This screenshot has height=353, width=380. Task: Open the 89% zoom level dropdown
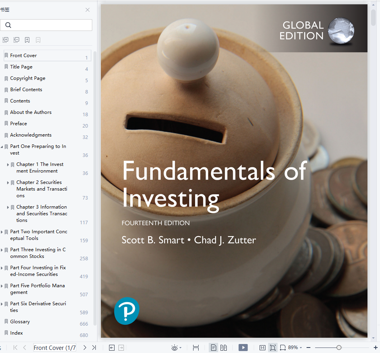tap(295, 348)
